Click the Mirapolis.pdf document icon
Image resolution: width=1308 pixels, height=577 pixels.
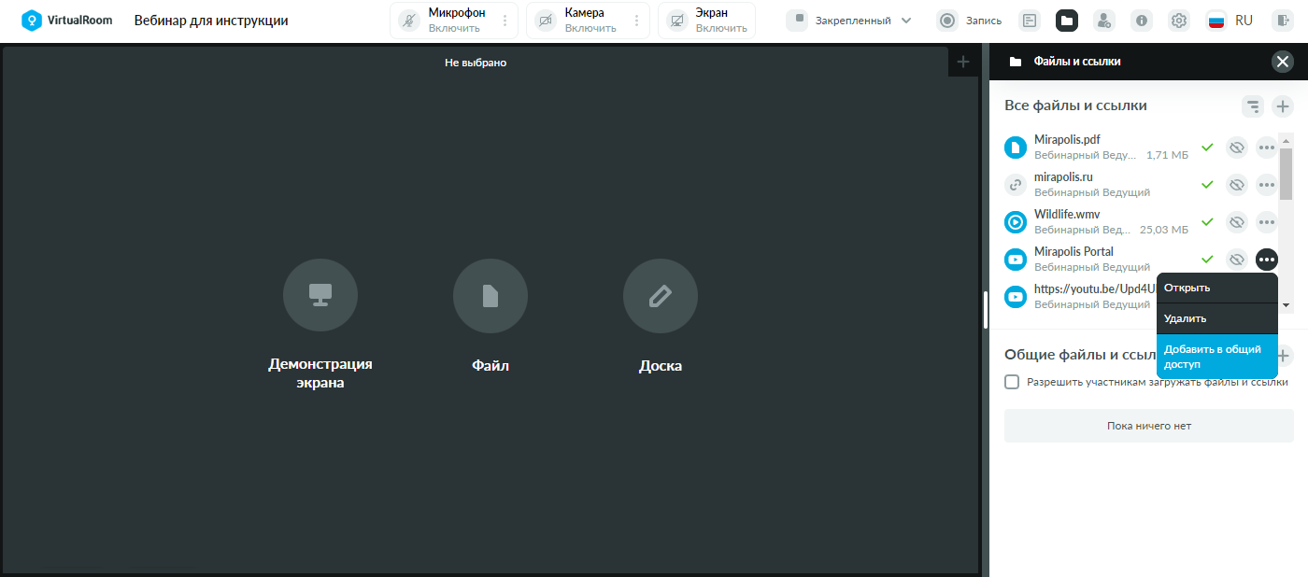click(x=1016, y=148)
